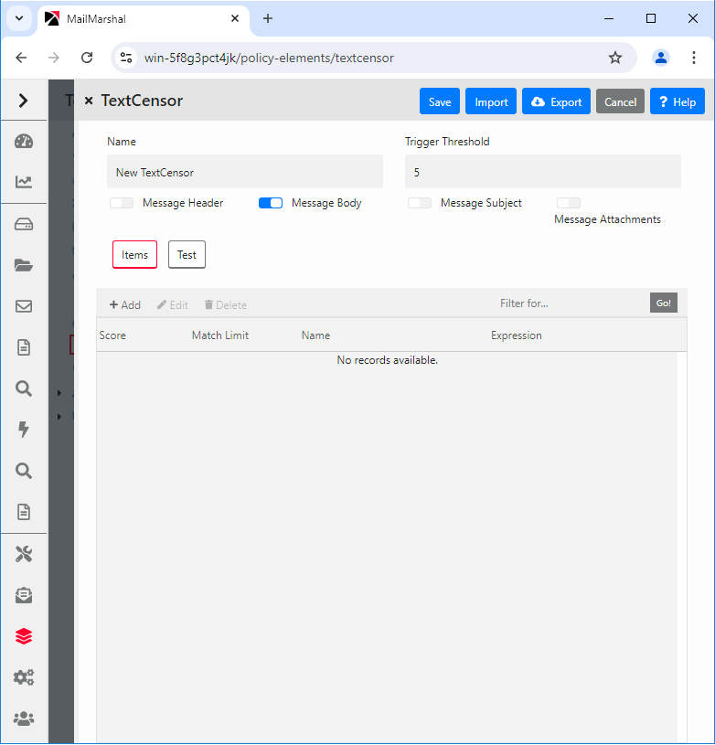This screenshot has height=745, width=715.
Task: Open the Chrome tab search dropdown
Action: tap(18, 18)
